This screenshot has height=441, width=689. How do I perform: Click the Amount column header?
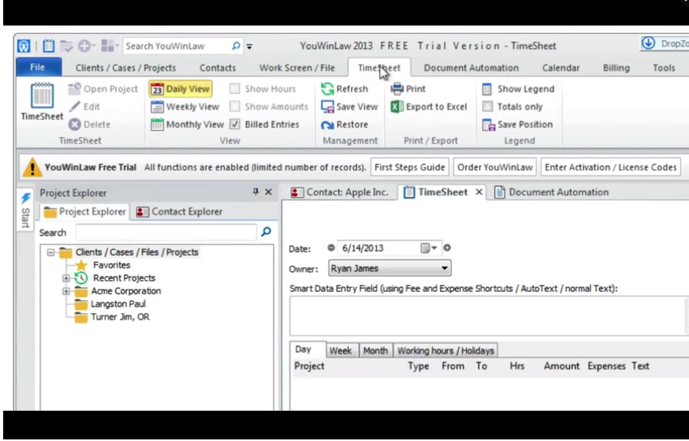pos(561,366)
